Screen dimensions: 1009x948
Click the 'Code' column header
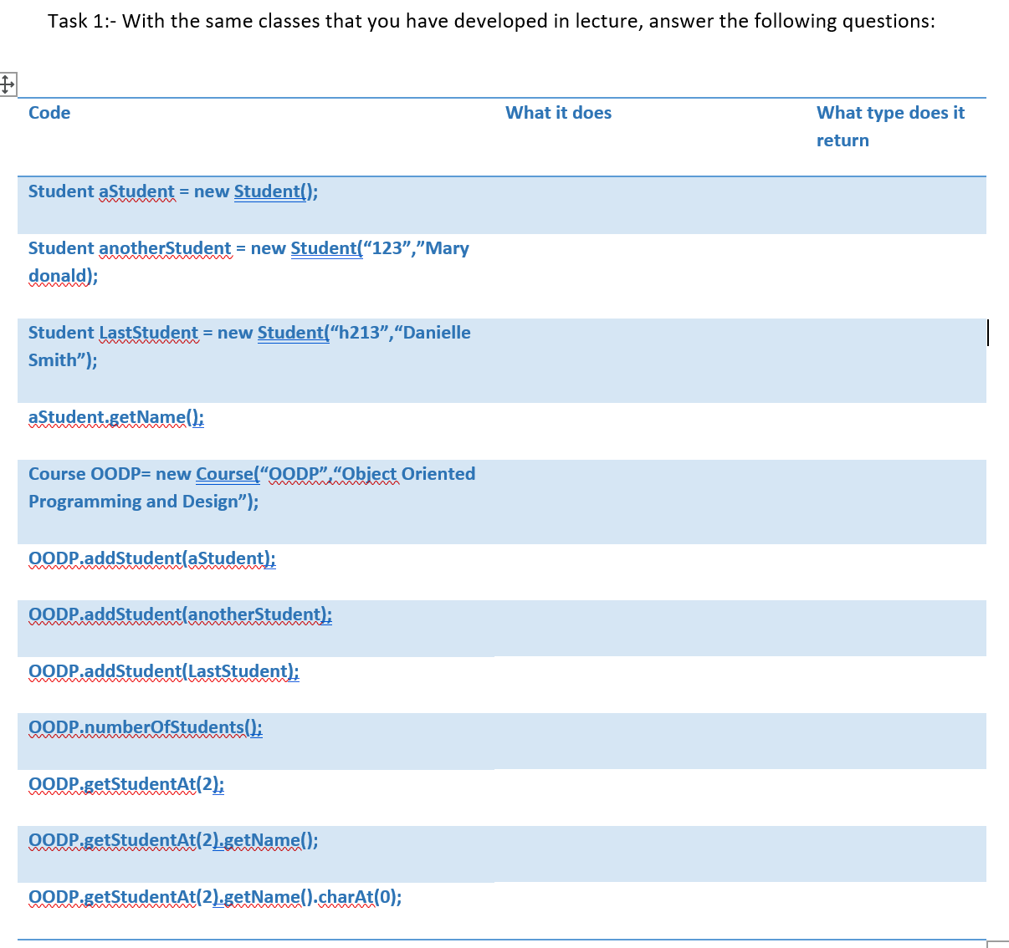pyautogui.click(x=49, y=112)
